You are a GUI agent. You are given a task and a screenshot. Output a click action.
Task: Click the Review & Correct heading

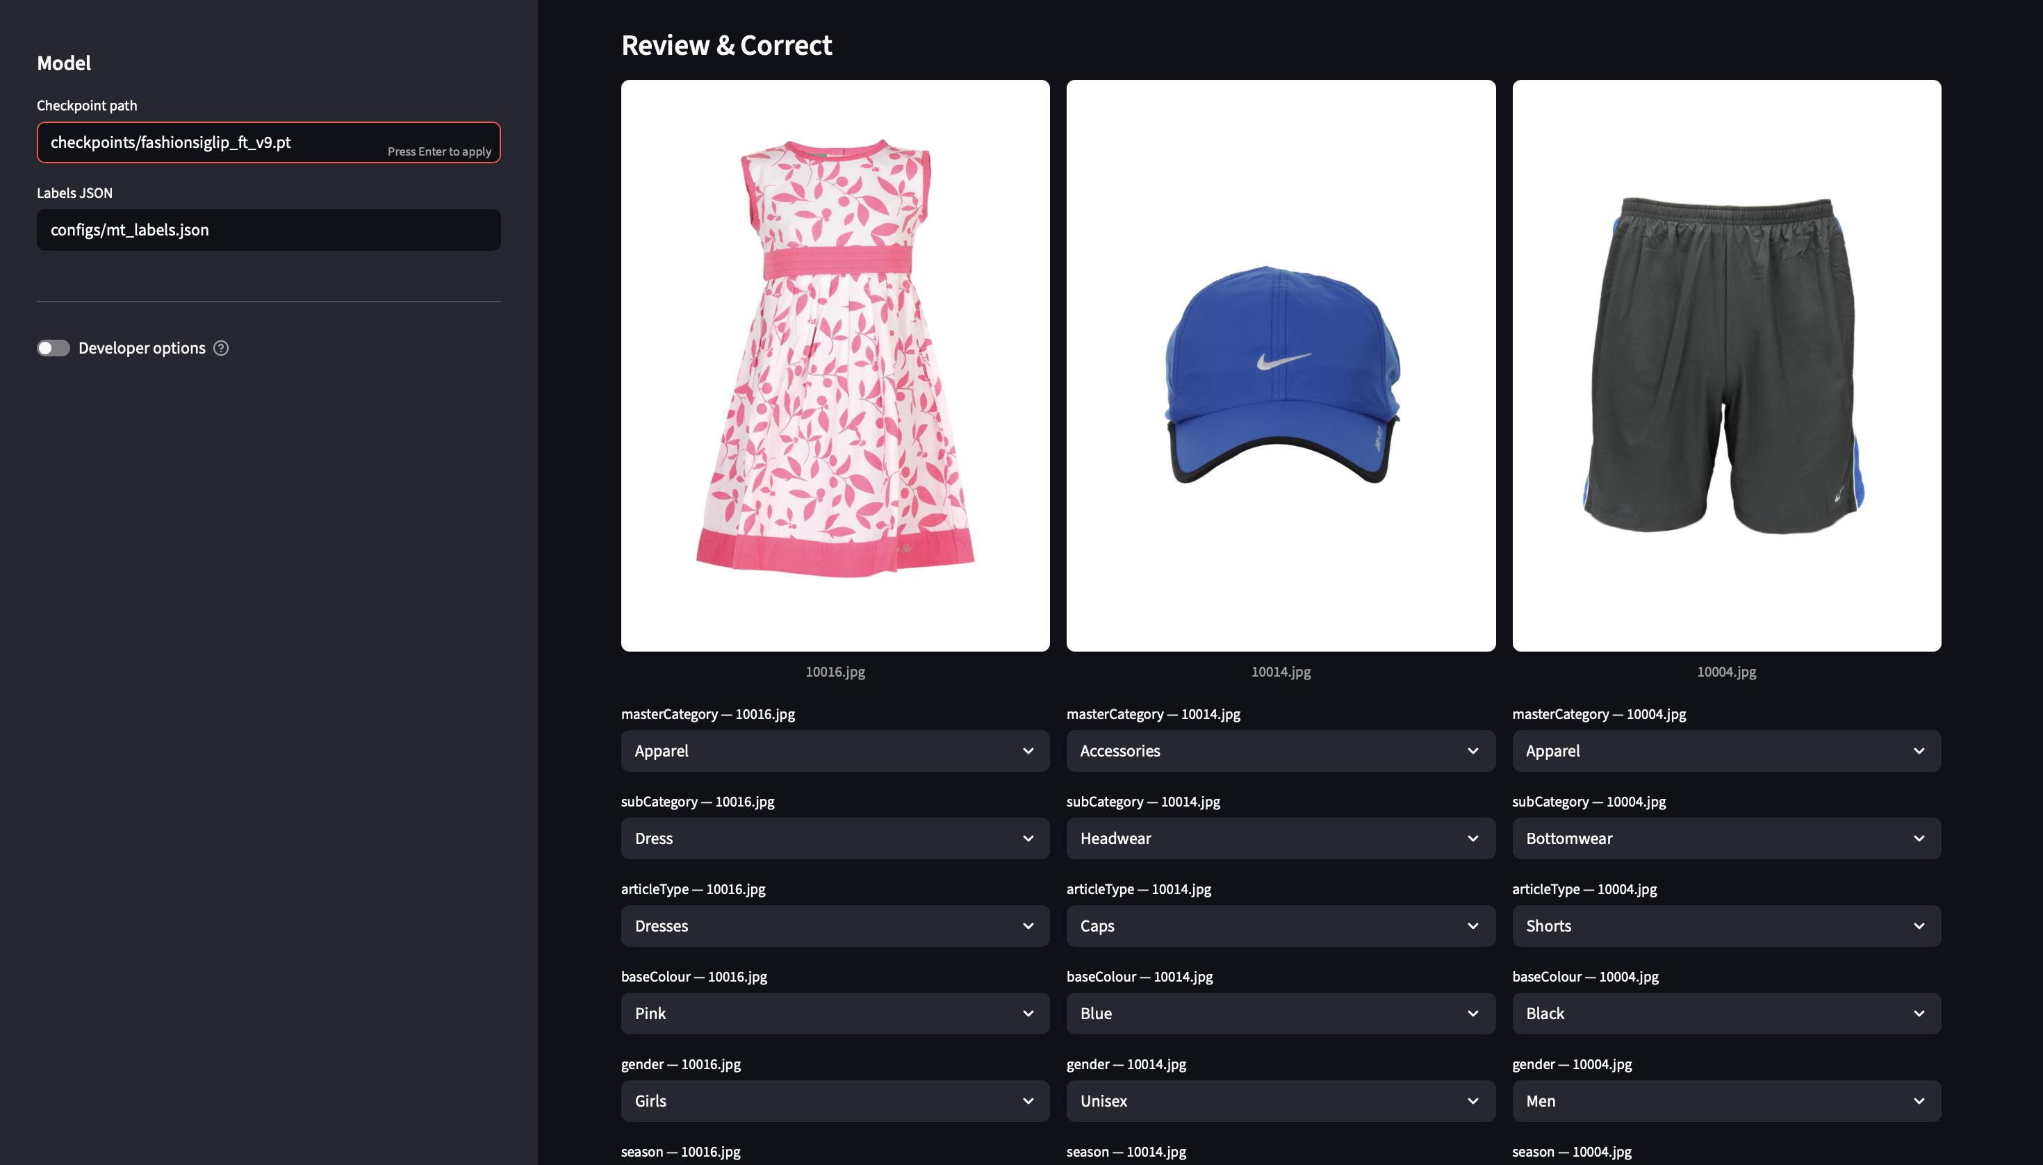(727, 46)
